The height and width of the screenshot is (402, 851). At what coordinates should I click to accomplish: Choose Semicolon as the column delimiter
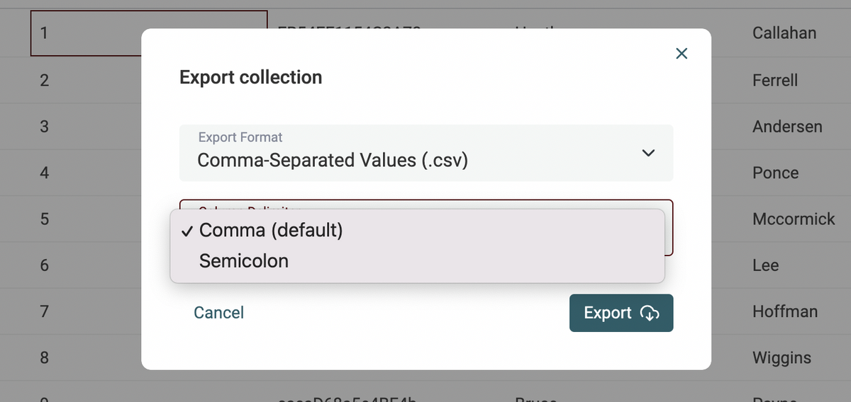pyautogui.click(x=244, y=261)
